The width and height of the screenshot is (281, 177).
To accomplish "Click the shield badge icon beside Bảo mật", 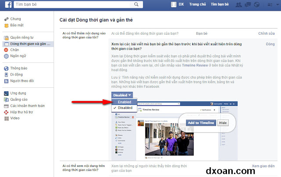I will click(x=6, y=25).
